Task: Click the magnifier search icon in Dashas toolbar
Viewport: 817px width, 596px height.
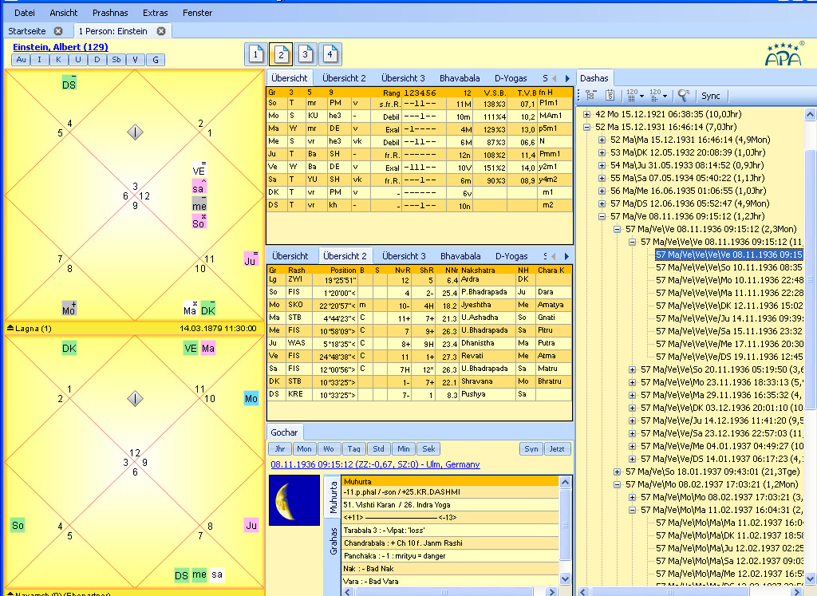Action: (x=684, y=96)
